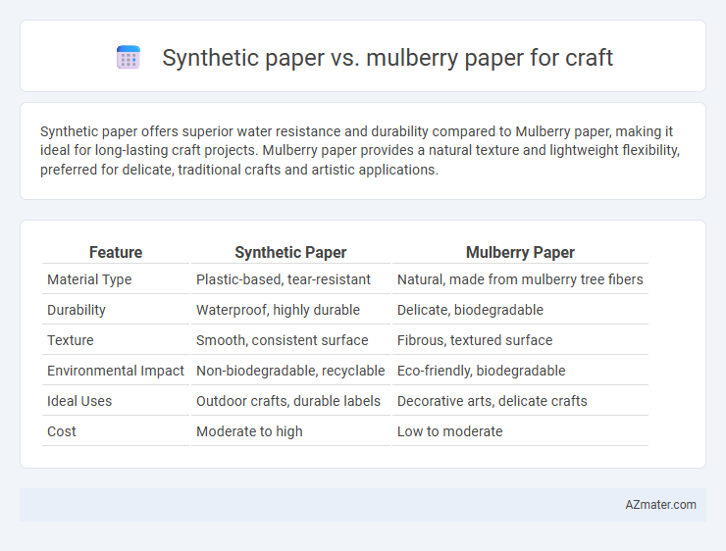Click the 'Moderate to high' cell
726x551 pixels.
[x=290, y=431]
